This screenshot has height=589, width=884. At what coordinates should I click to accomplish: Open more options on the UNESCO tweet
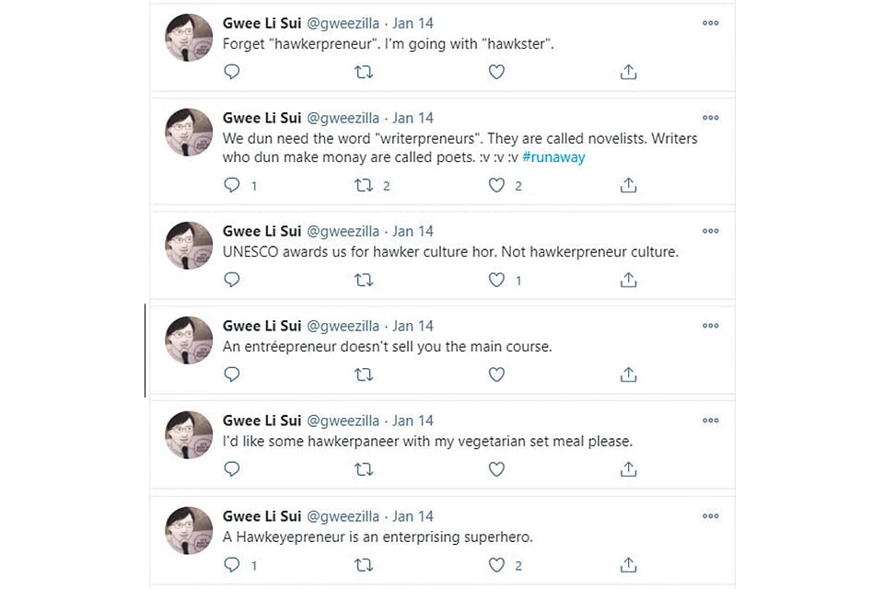click(x=710, y=231)
